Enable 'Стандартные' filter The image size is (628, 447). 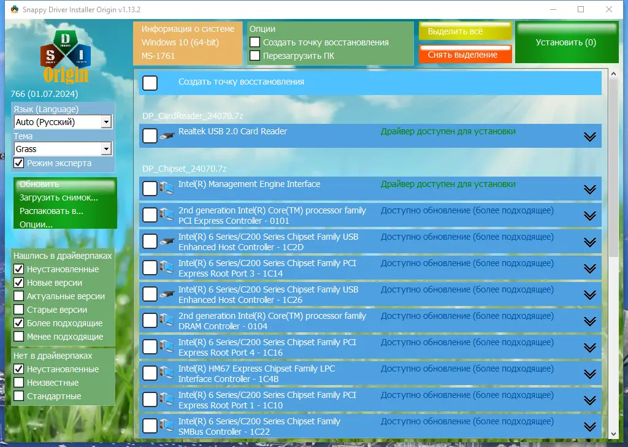[x=19, y=396]
